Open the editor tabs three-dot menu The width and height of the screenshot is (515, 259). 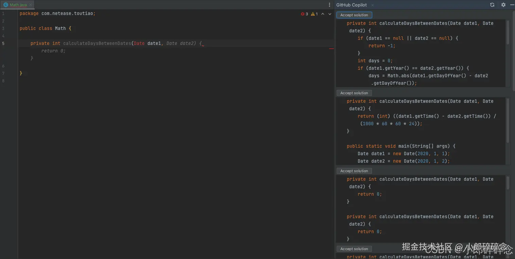tap(329, 5)
